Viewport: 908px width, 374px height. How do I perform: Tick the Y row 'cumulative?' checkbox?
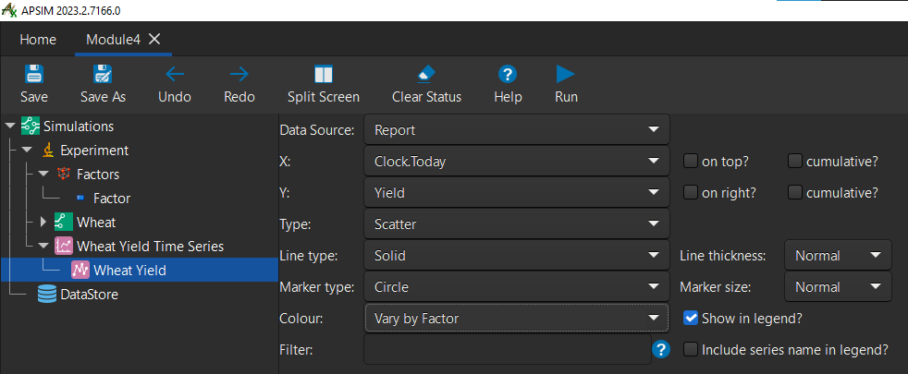pyautogui.click(x=795, y=192)
